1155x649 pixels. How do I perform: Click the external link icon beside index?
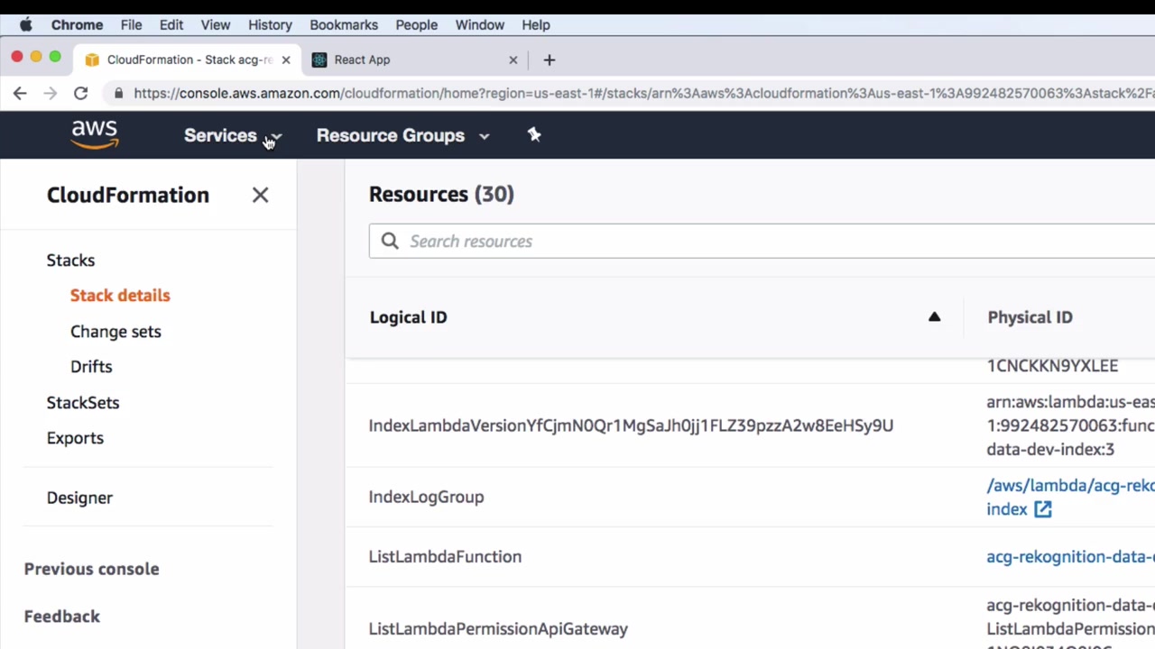coord(1042,509)
